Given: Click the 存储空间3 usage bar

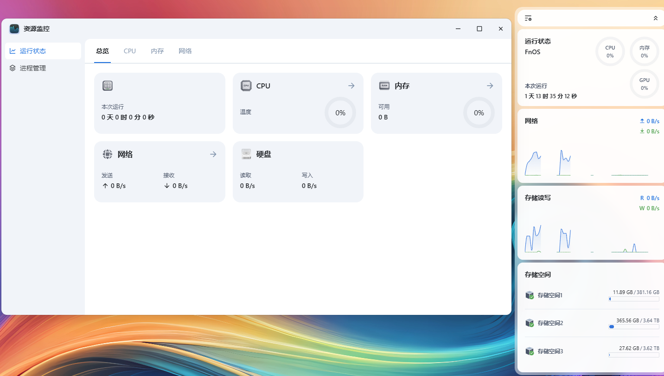Looking at the screenshot, I should coord(634,355).
